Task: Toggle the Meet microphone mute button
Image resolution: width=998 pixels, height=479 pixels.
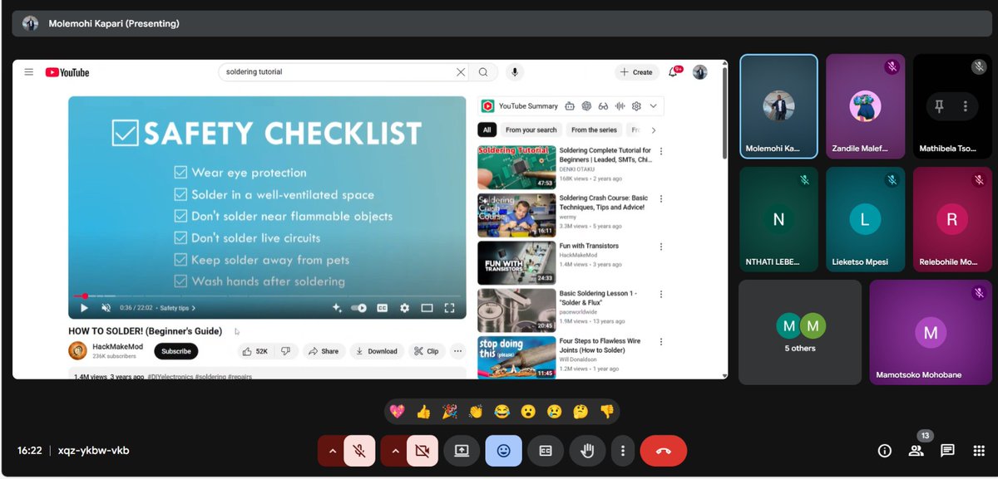Action: (360, 451)
